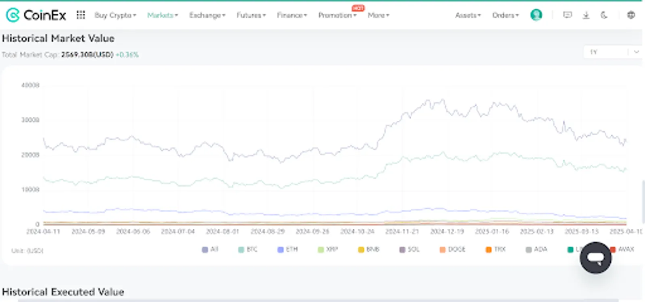Click the 2000B y-axis label
645x302 pixels.
click(x=30, y=155)
